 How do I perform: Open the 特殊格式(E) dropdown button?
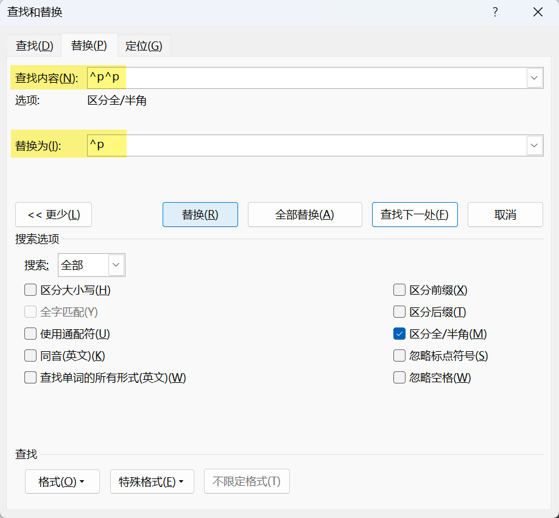click(152, 481)
